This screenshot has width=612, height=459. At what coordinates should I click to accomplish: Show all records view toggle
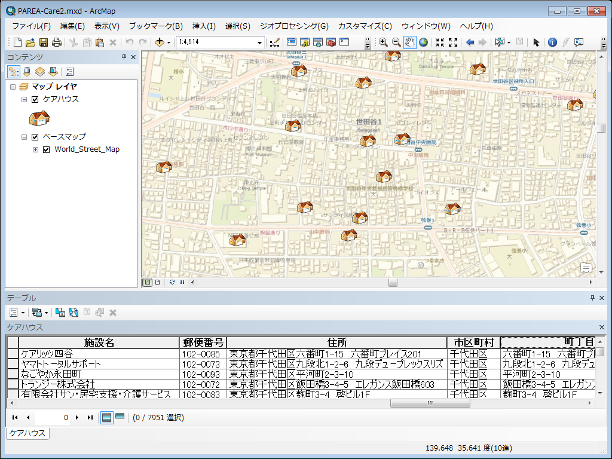(106, 418)
